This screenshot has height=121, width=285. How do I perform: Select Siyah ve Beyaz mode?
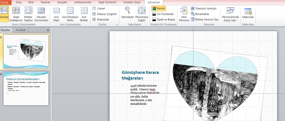(164, 19)
